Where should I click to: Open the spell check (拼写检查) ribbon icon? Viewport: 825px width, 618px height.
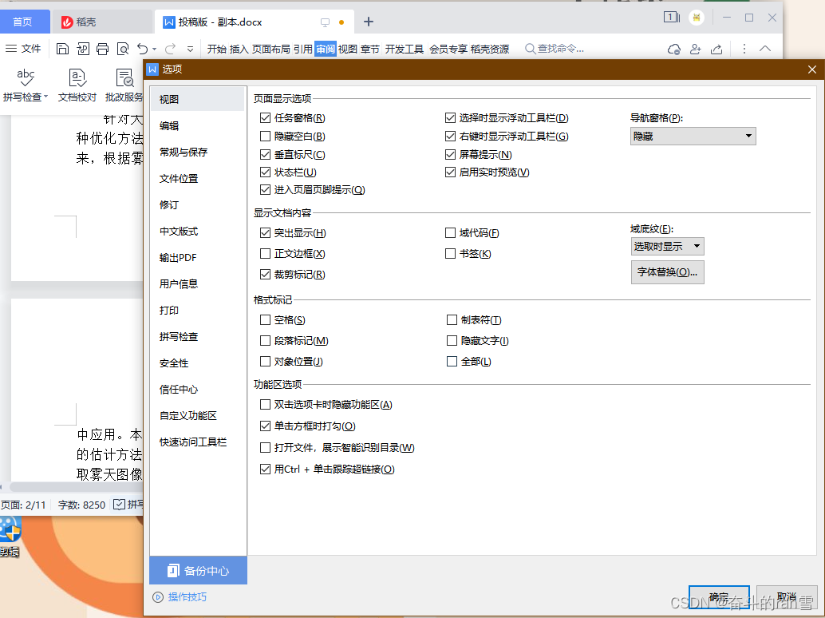pyautogui.click(x=26, y=78)
